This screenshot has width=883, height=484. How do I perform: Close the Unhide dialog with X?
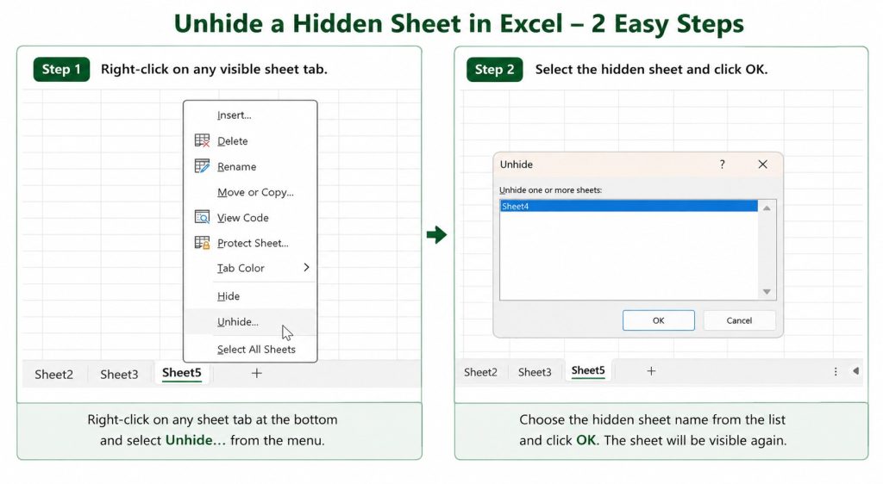(762, 164)
